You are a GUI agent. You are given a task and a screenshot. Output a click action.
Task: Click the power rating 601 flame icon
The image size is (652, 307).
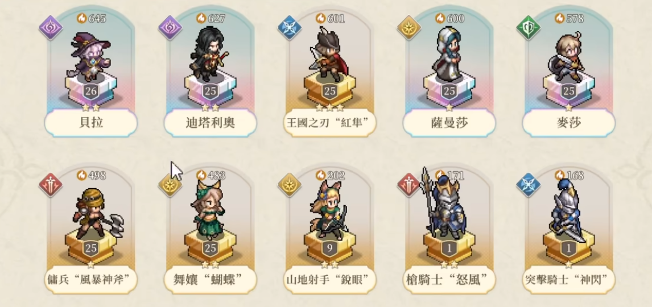tap(320, 18)
